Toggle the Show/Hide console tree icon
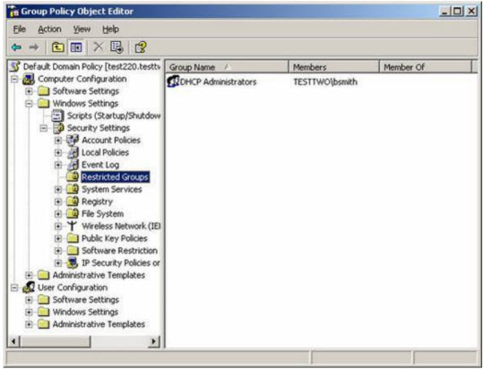The width and height of the screenshot is (484, 369). 76,47
